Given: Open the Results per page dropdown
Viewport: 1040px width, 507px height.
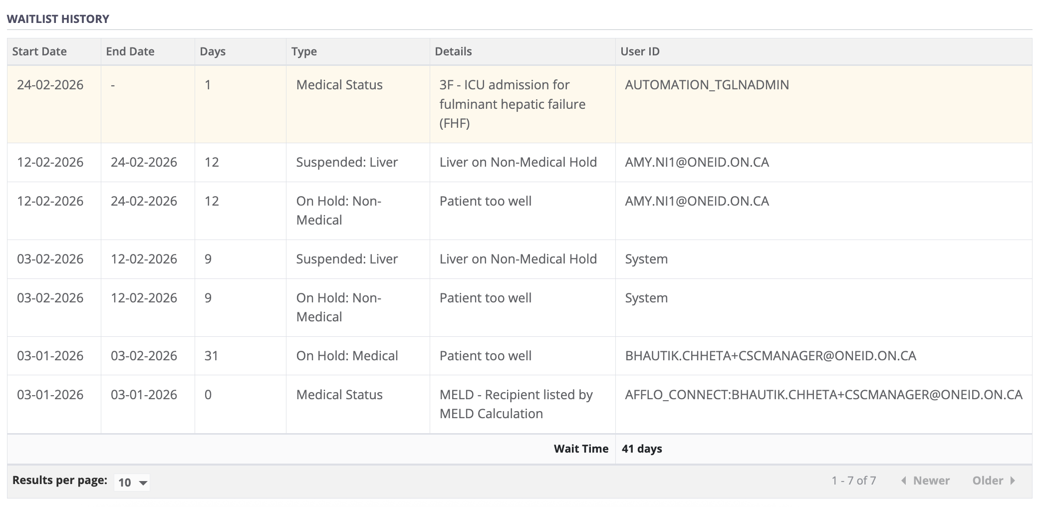Looking at the screenshot, I should pos(132,482).
